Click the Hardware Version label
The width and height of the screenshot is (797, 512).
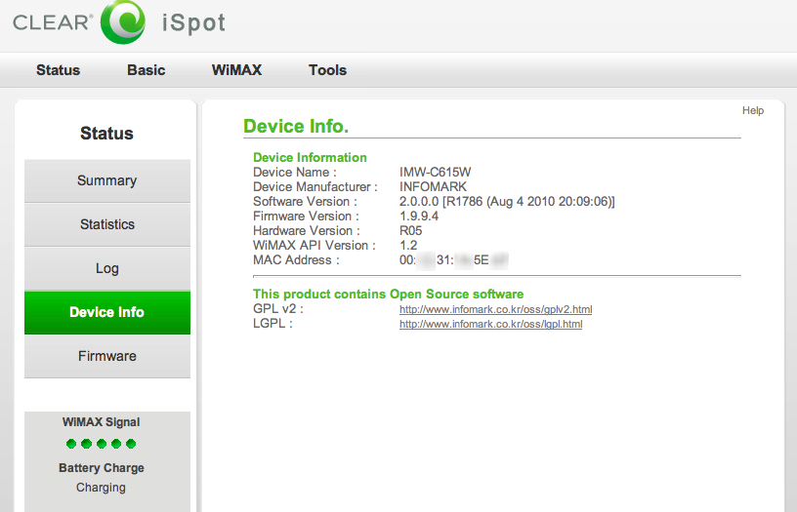click(x=307, y=231)
